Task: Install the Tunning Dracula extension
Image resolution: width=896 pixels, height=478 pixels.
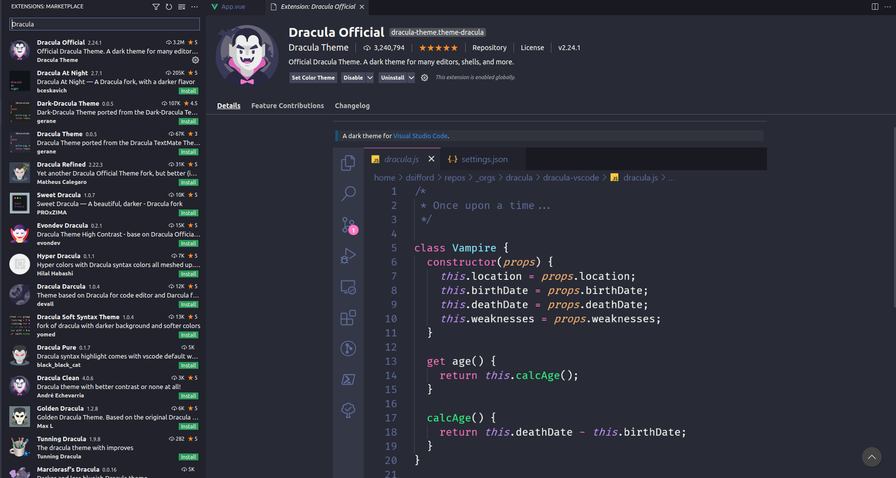Action: tap(188, 457)
